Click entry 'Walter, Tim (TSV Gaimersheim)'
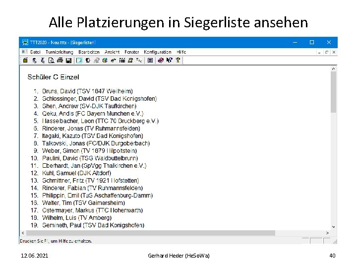Viewport: 357px width, 268px height. [x=84, y=203]
